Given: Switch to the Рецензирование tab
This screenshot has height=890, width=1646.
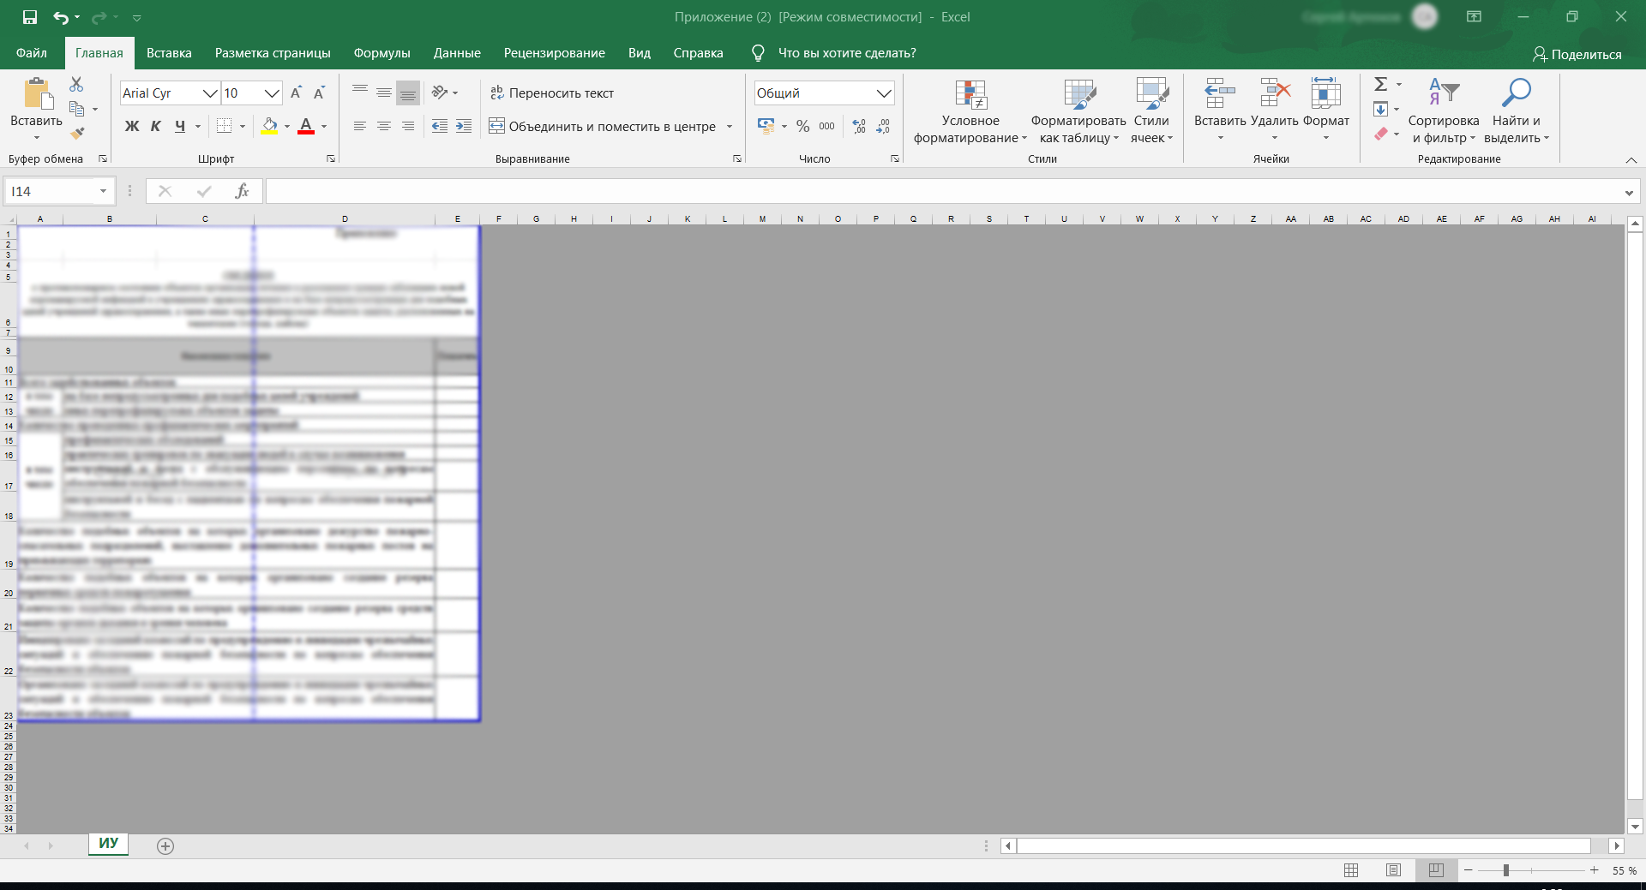Looking at the screenshot, I should pyautogui.click(x=555, y=53).
